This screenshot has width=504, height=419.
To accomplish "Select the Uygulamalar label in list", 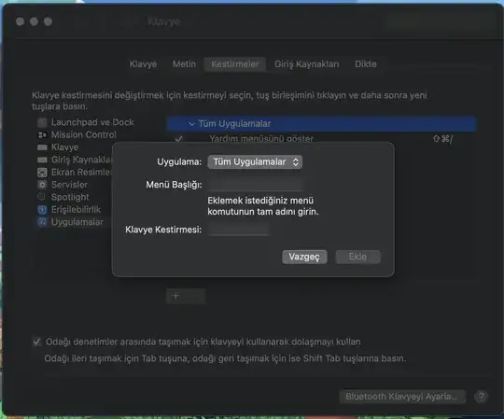I will (x=77, y=222).
